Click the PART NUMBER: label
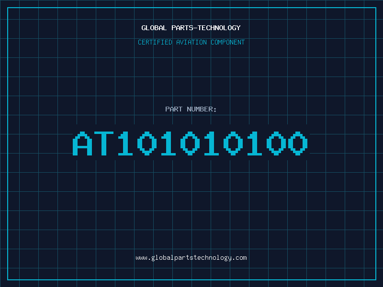 pos(191,109)
